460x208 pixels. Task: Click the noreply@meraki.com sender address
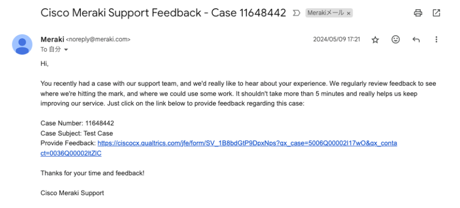click(98, 40)
